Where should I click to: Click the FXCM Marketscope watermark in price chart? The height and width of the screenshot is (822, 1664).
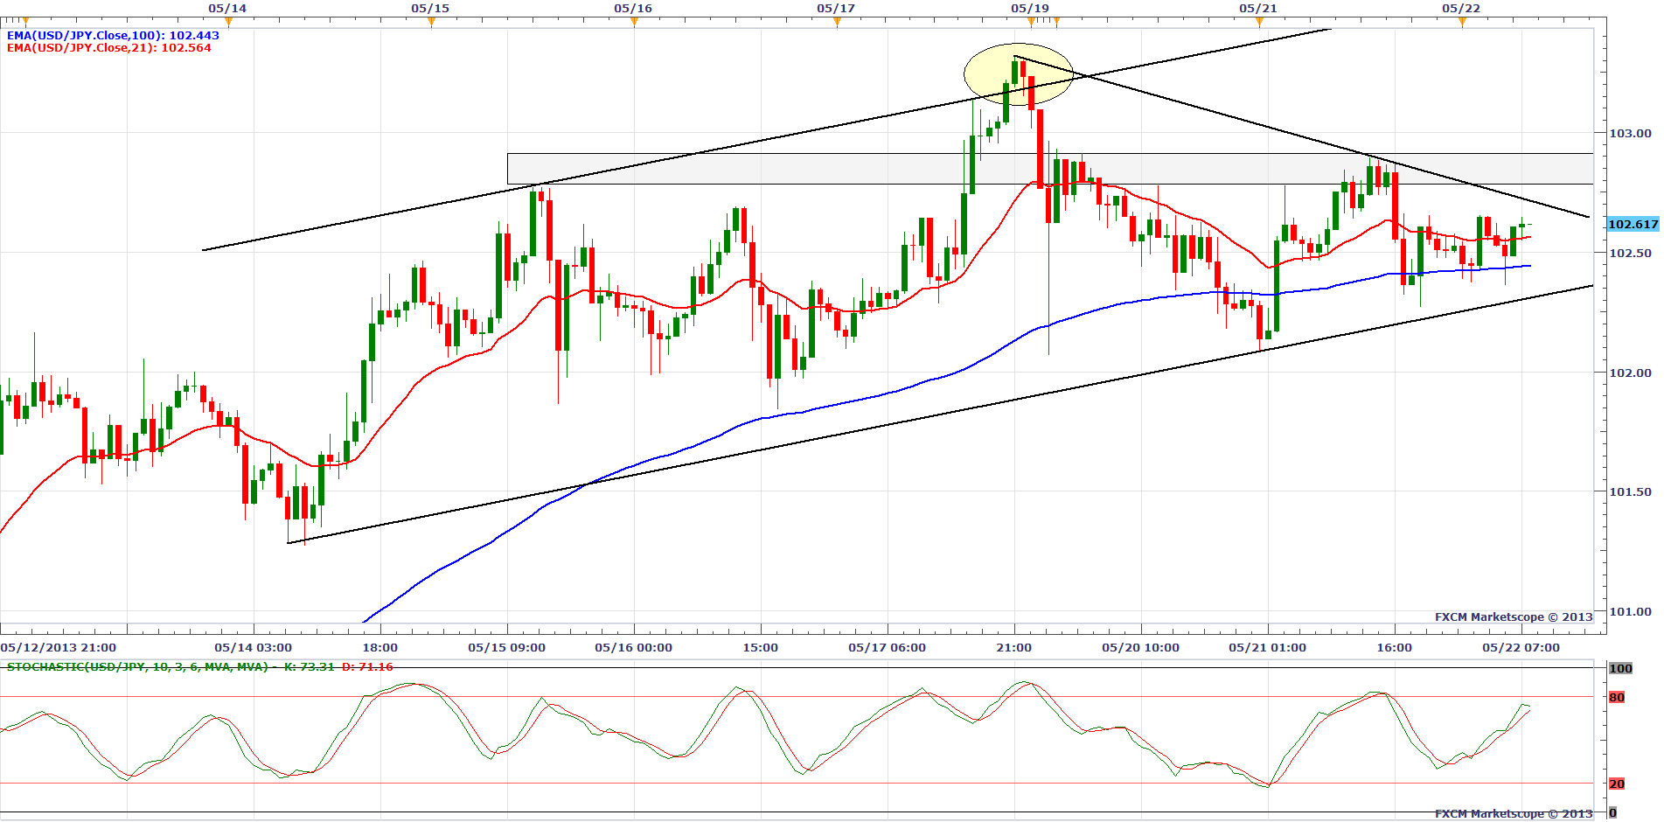1514,617
